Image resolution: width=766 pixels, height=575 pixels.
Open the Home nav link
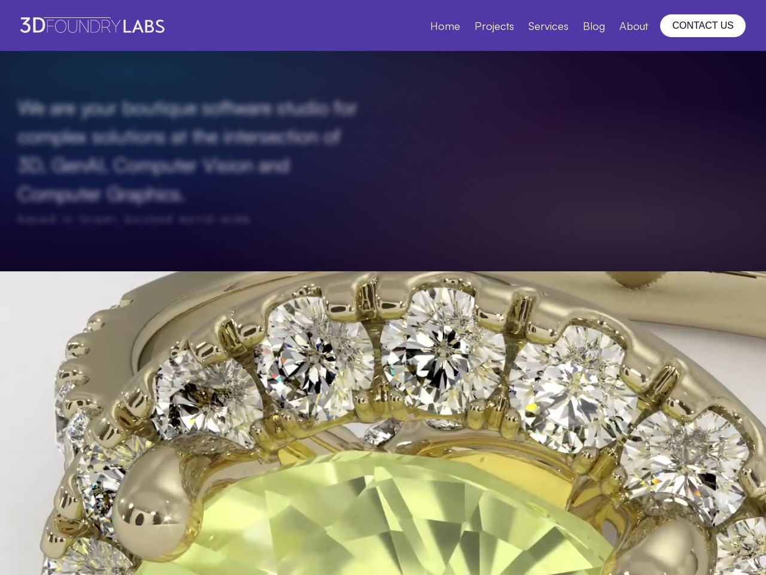click(x=445, y=26)
